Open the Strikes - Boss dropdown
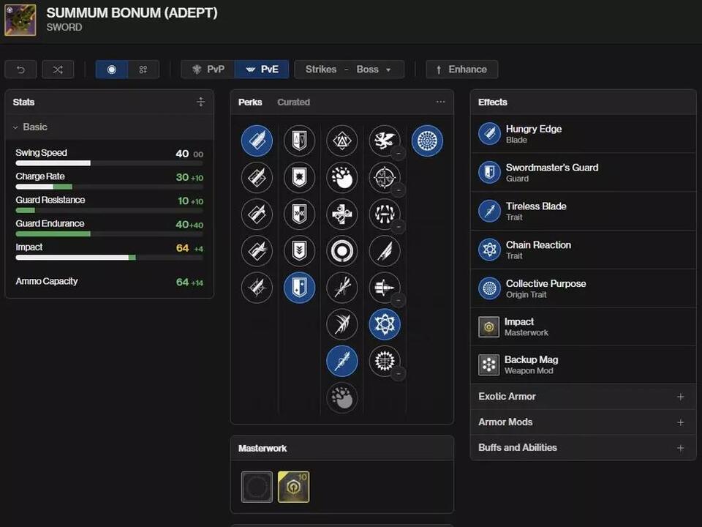This screenshot has height=527, width=702. coord(349,70)
